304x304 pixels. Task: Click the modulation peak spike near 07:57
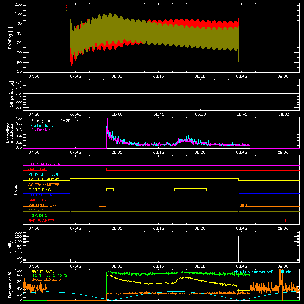tap(108, 124)
